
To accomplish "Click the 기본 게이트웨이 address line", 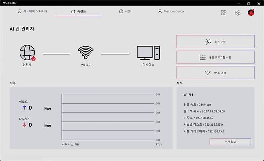I will [204, 131].
